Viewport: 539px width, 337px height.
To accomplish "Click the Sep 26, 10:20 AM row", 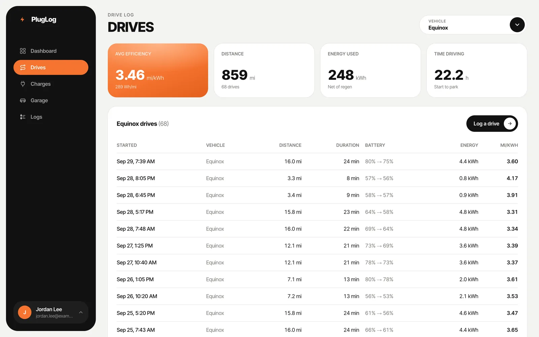I will pyautogui.click(x=317, y=296).
